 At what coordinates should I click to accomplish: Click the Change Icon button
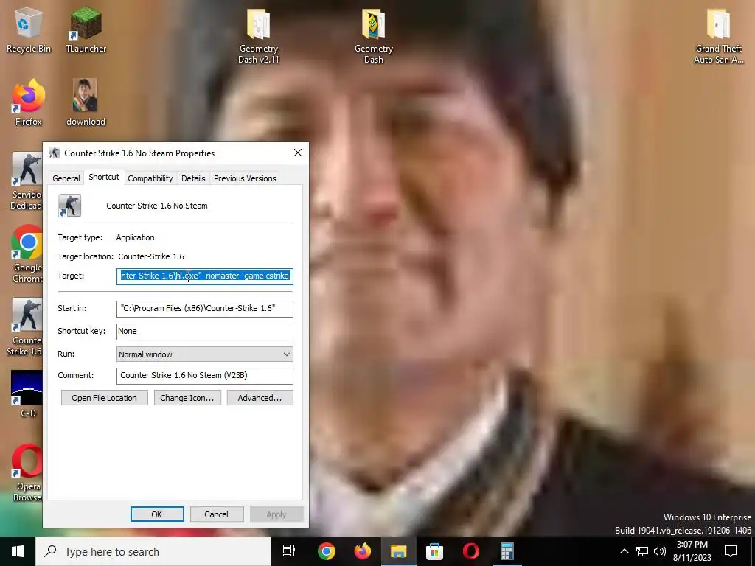coord(187,398)
